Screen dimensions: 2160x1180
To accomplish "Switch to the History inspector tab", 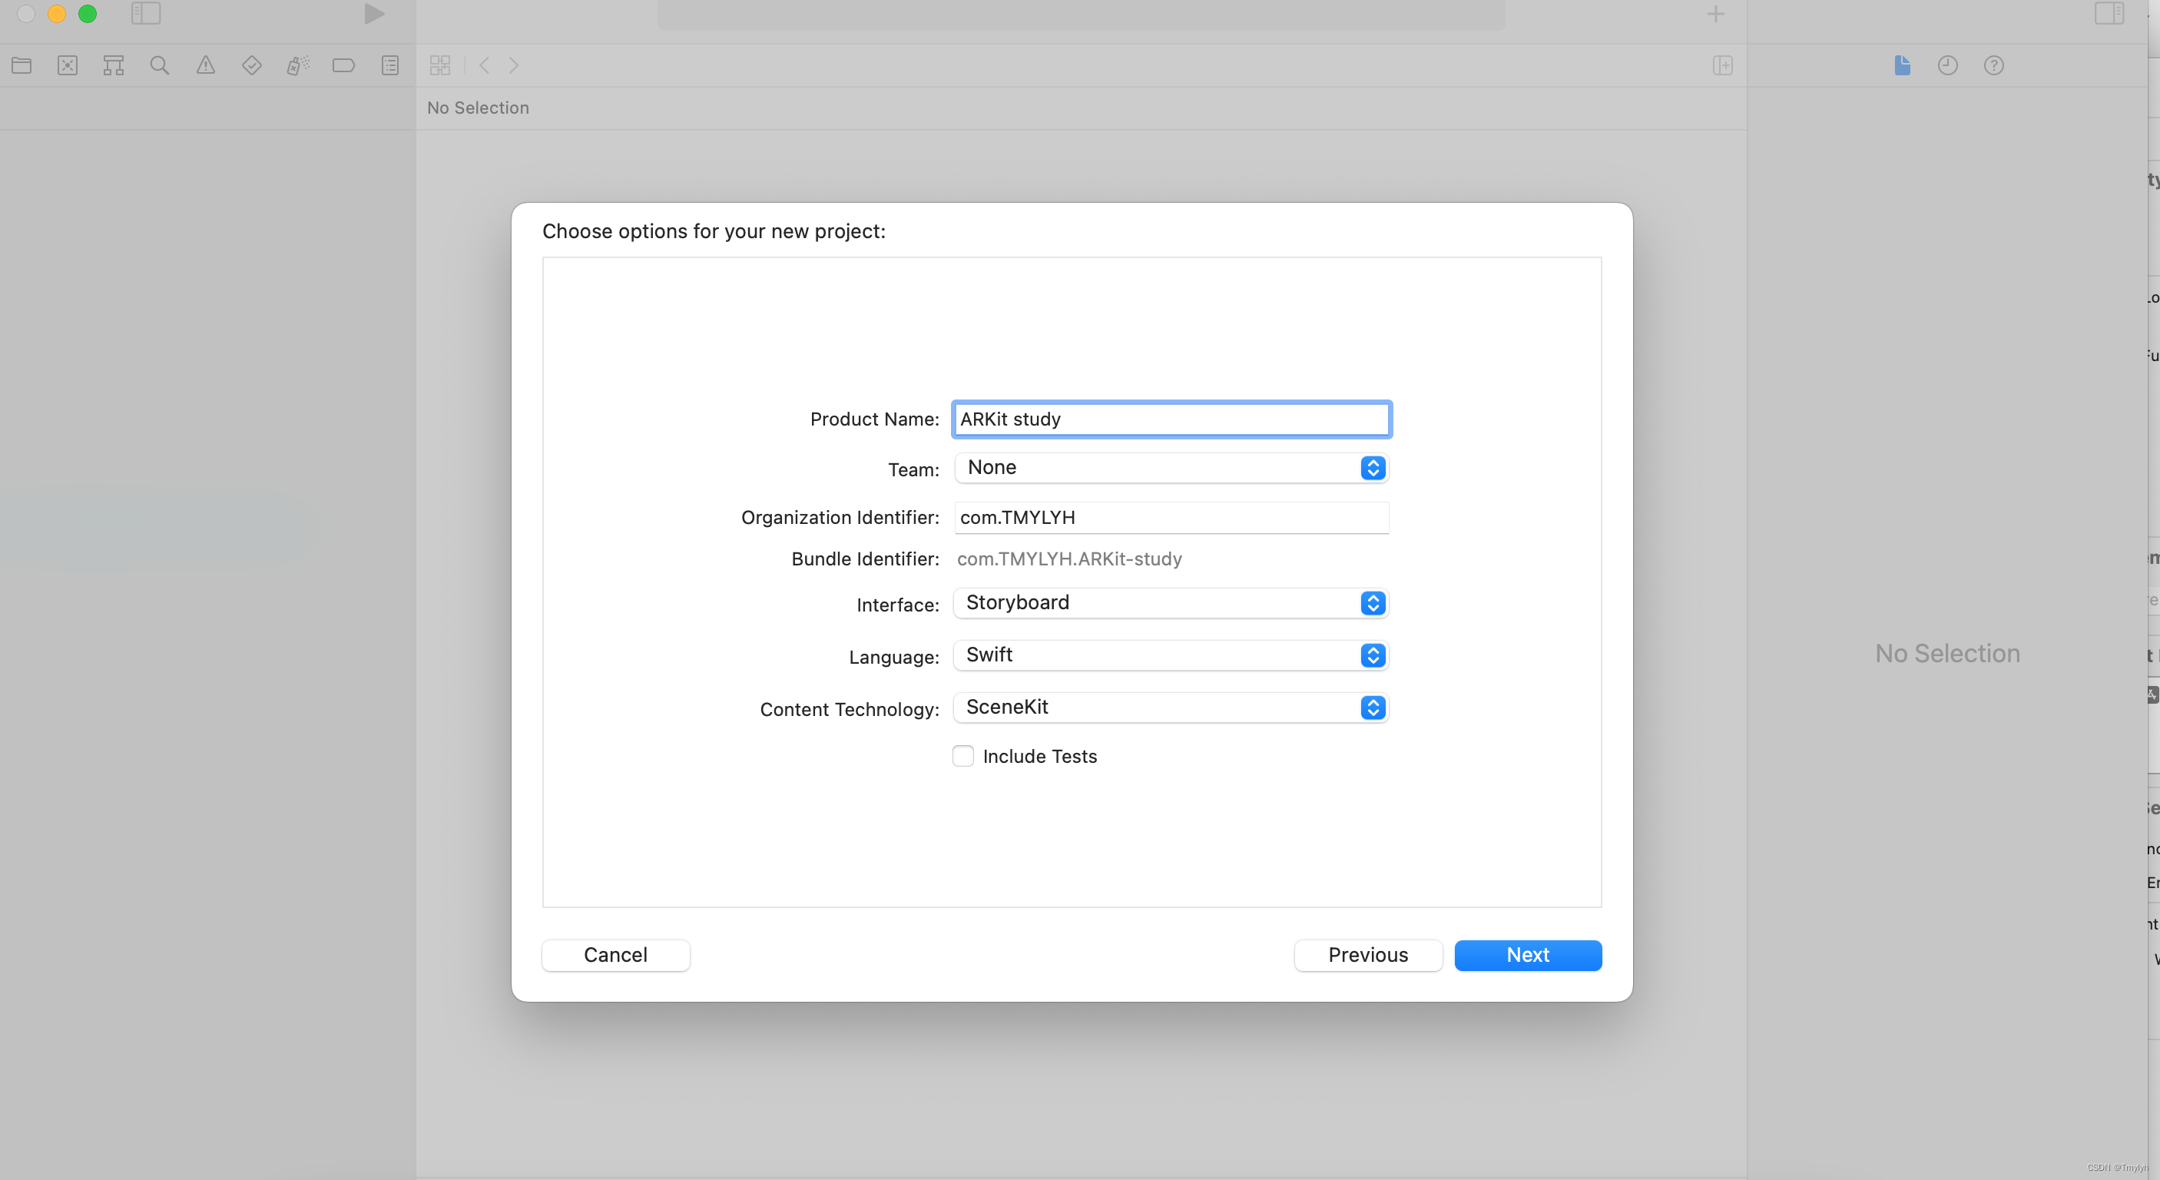I will coord(1948,65).
